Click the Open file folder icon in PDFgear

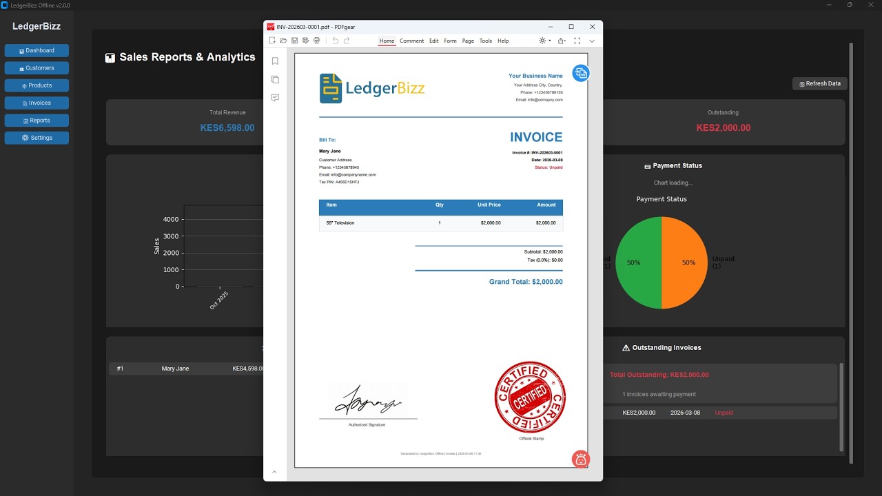point(283,41)
